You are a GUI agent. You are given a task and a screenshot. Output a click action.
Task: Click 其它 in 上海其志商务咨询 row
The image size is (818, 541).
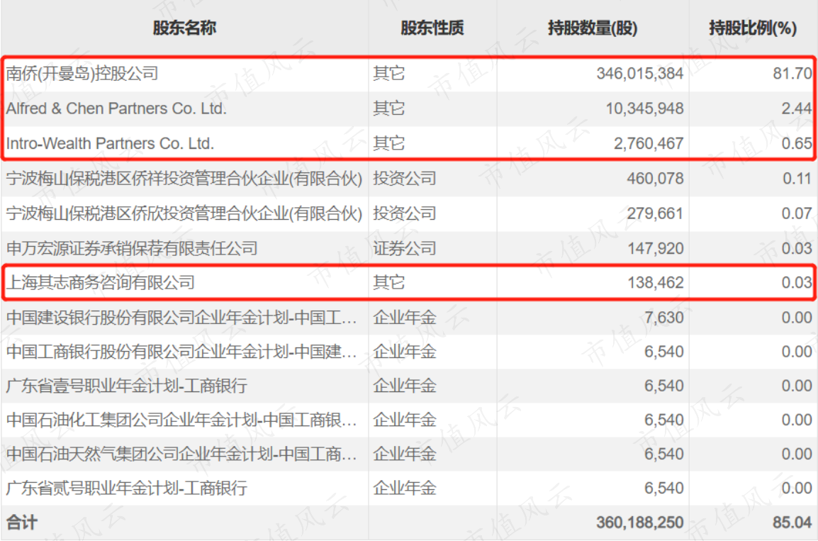(388, 283)
